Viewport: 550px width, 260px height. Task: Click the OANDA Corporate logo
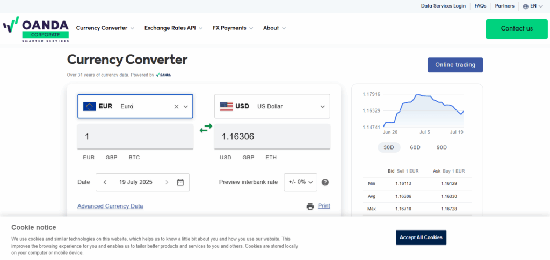tap(36, 29)
